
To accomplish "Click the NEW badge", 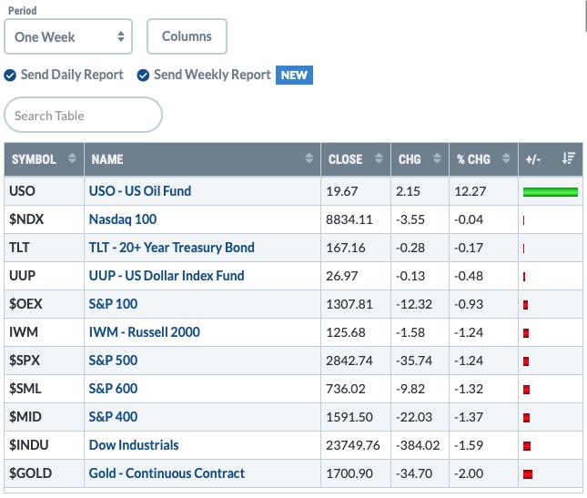I will (x=294, y=76).
